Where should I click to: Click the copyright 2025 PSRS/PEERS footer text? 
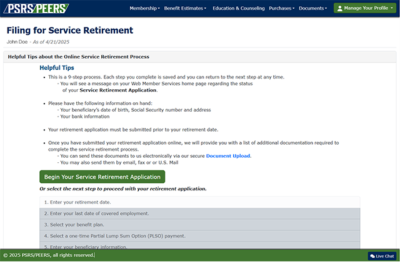(49, 255)
